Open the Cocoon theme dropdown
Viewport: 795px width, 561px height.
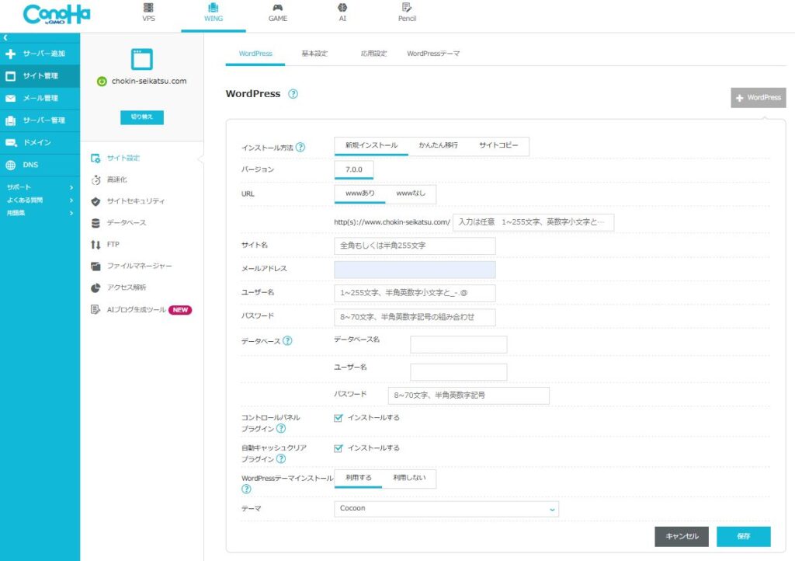[446, 509]
